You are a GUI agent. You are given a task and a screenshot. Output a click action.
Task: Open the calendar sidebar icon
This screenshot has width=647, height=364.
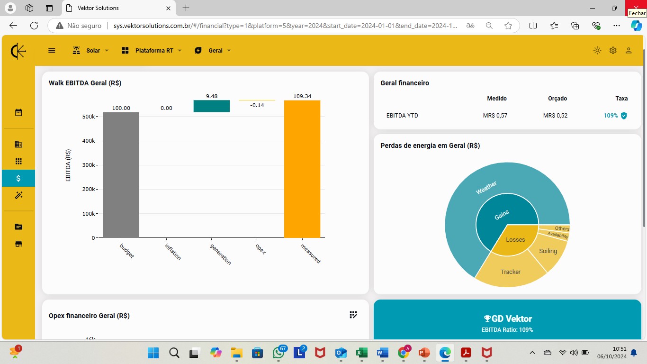18,113
